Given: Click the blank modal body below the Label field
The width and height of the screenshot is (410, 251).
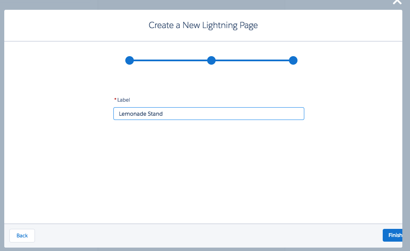Looking at the screenshot, I should 205,170.
